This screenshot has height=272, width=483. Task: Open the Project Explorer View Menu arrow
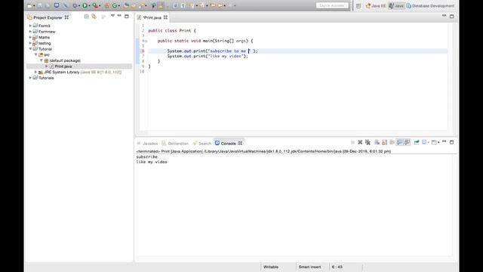(112, 16)
